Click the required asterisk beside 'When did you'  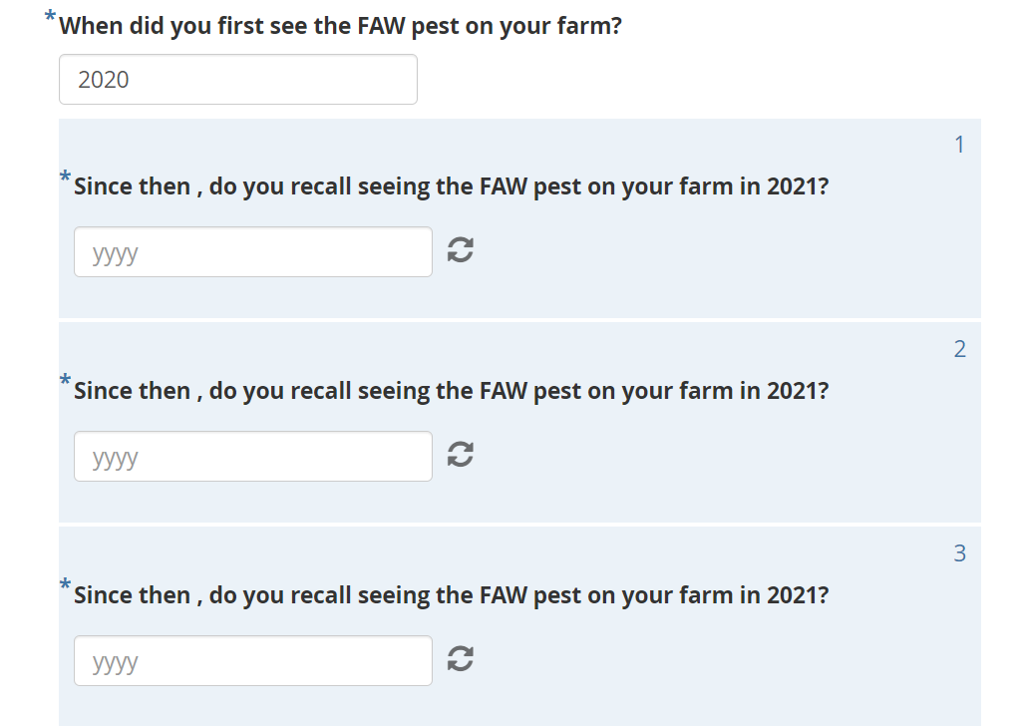pyautogui.click(x=50, y=16)
